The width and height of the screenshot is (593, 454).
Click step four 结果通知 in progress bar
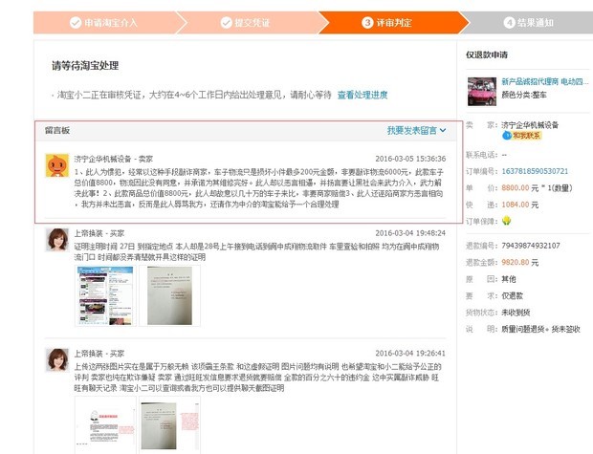click(529, 23)
